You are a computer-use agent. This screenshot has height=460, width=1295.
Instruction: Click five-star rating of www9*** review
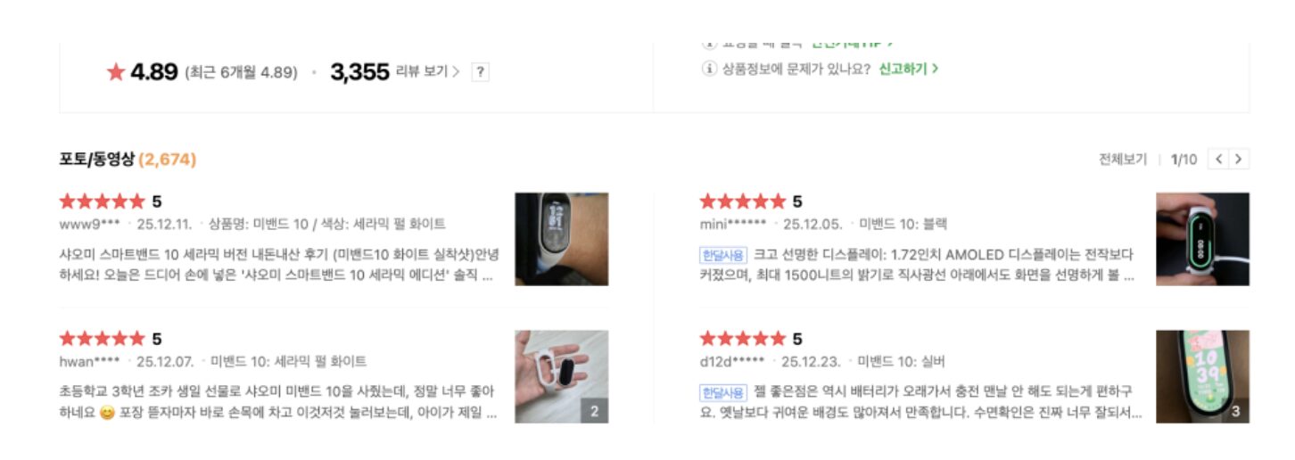pos(102,201)
